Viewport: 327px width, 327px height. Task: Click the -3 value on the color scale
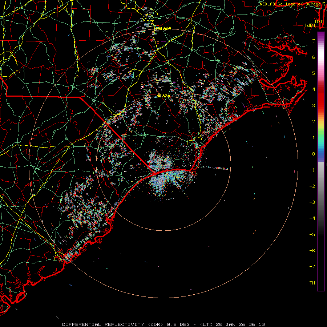pos(312,202)
